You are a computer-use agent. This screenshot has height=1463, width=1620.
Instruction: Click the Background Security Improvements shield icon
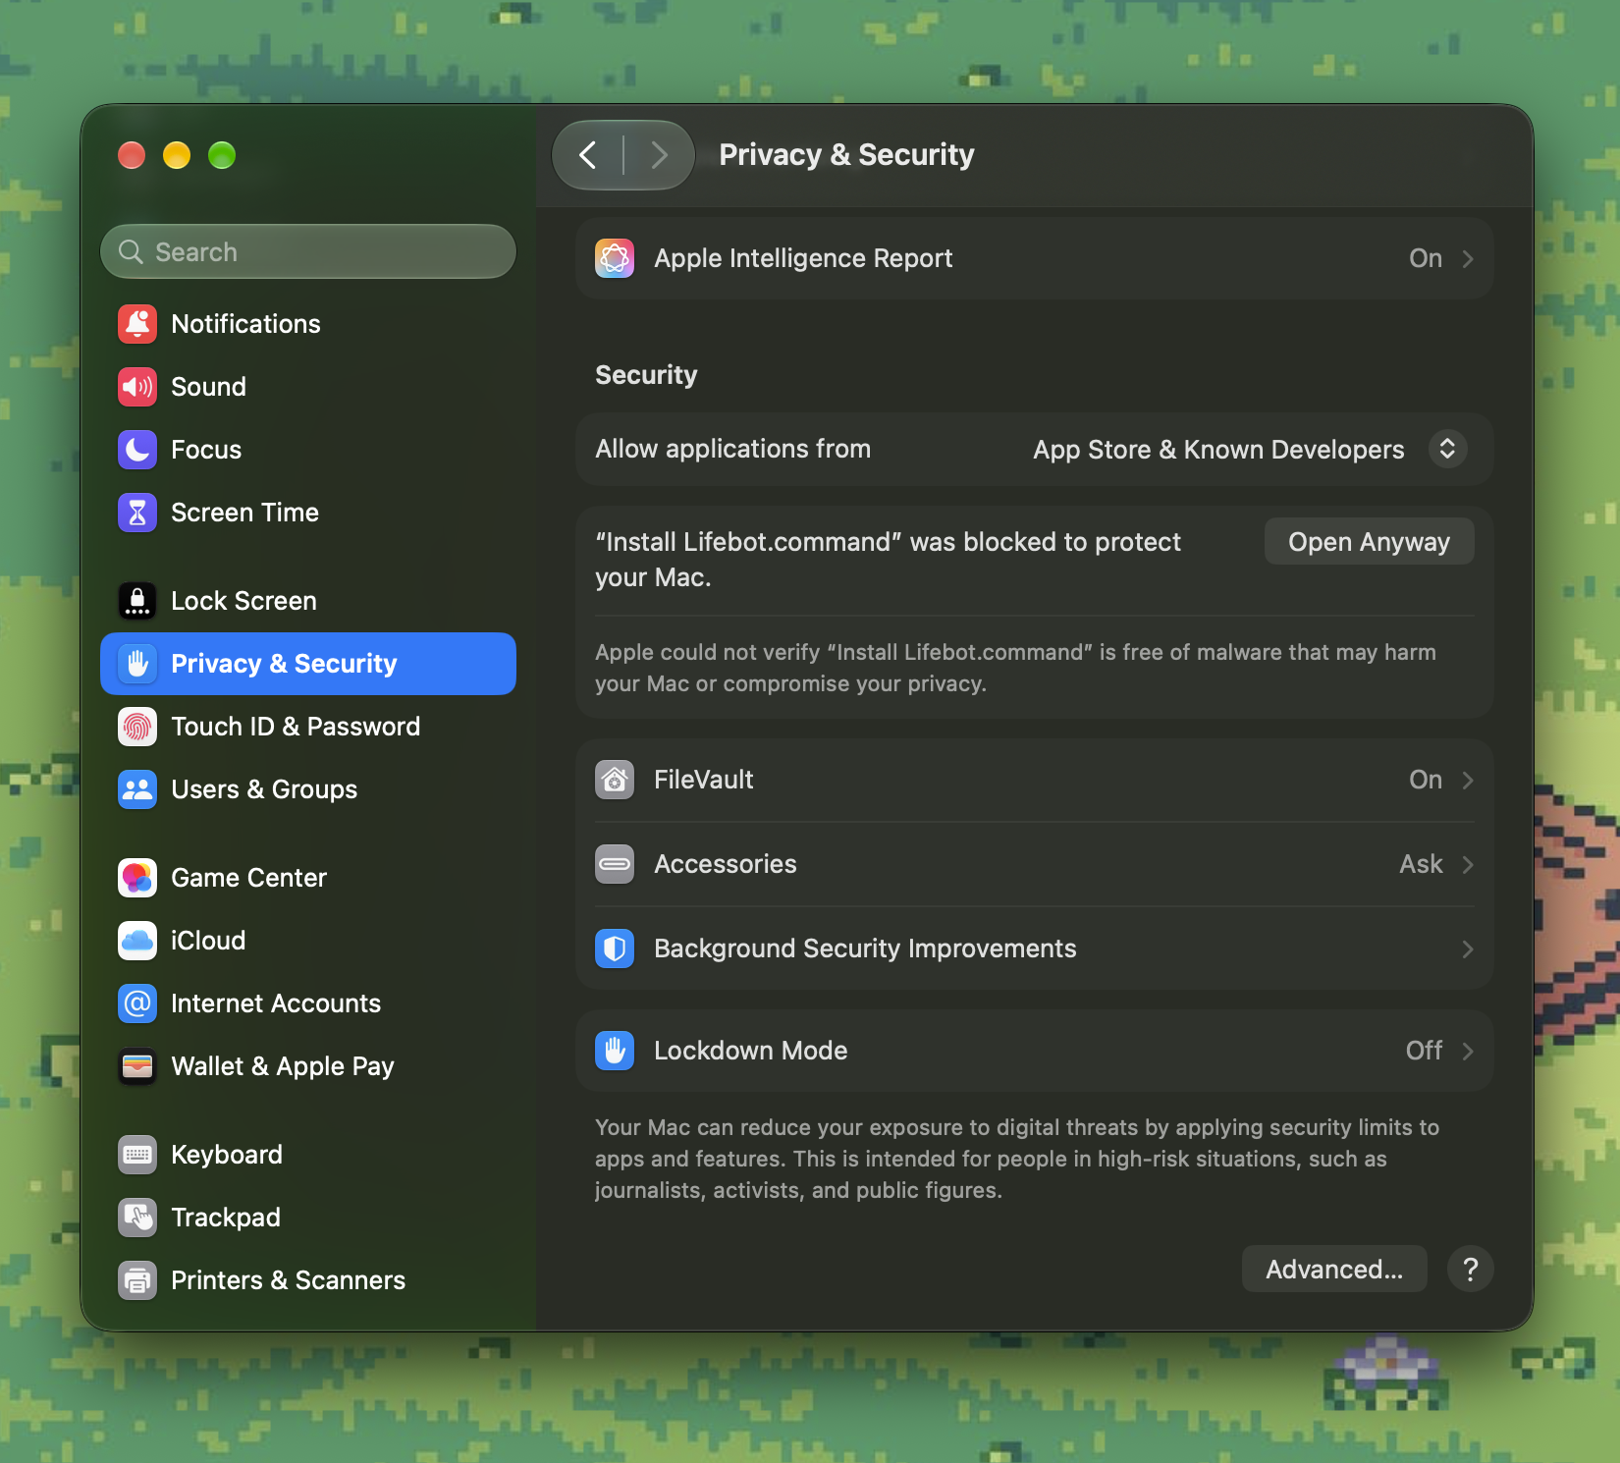pos(615,948)
